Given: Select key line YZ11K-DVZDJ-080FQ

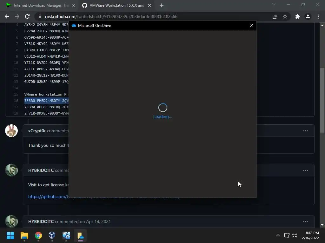Looking at the screenshot, I should [46, 63].
